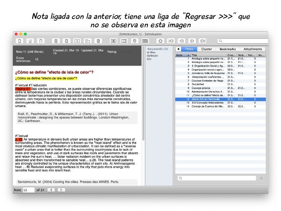The image size is (281, 211).
Task: Select row 6 'Interpretación coeficientes'
Action: coord(220,77)
